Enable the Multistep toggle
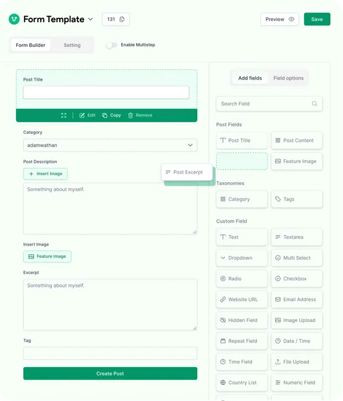Image resolution: width=343 pixels, height=401 pixels. pyautogui.click(x=111, y=45)
